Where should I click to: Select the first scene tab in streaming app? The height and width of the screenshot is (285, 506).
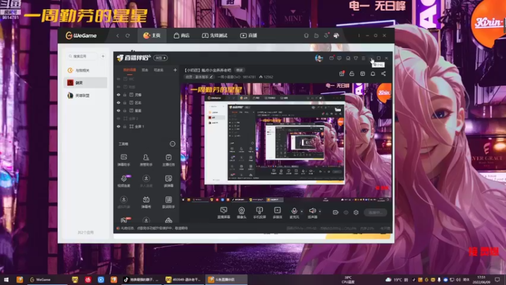[130, 70]
